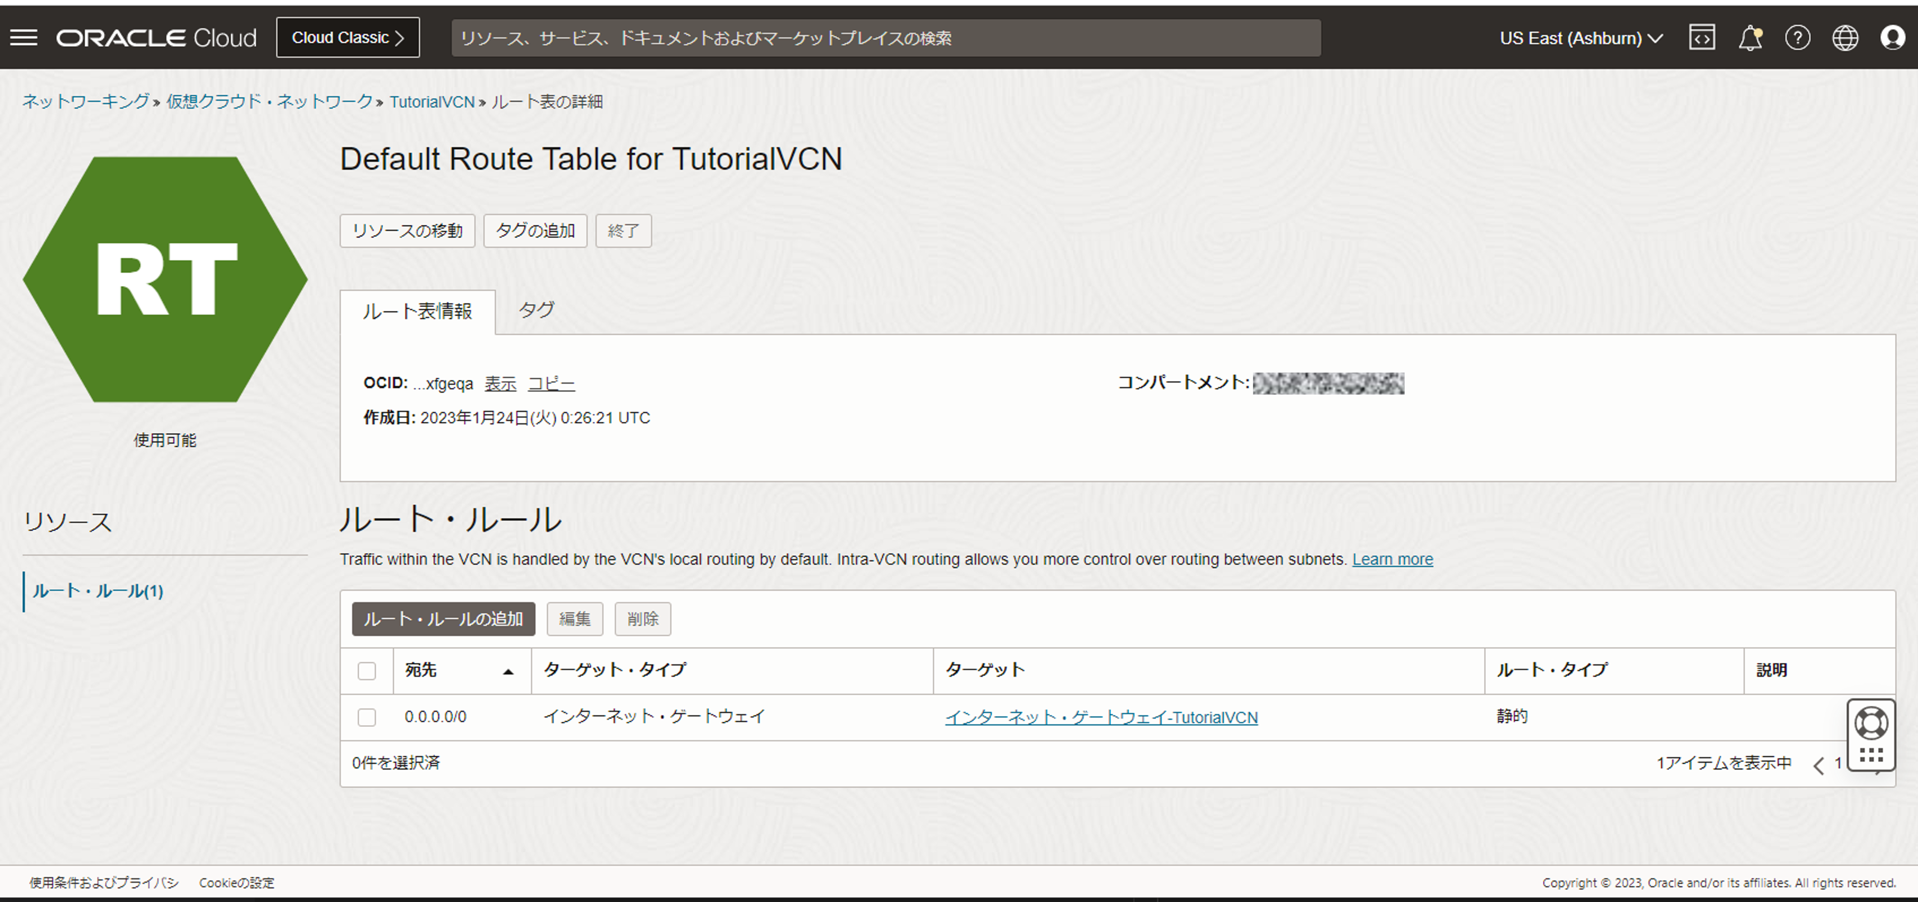This screenshot has height=902, width=1918.
Task: Open the hamburger navigation menu
Action: [x=24, y=37]
